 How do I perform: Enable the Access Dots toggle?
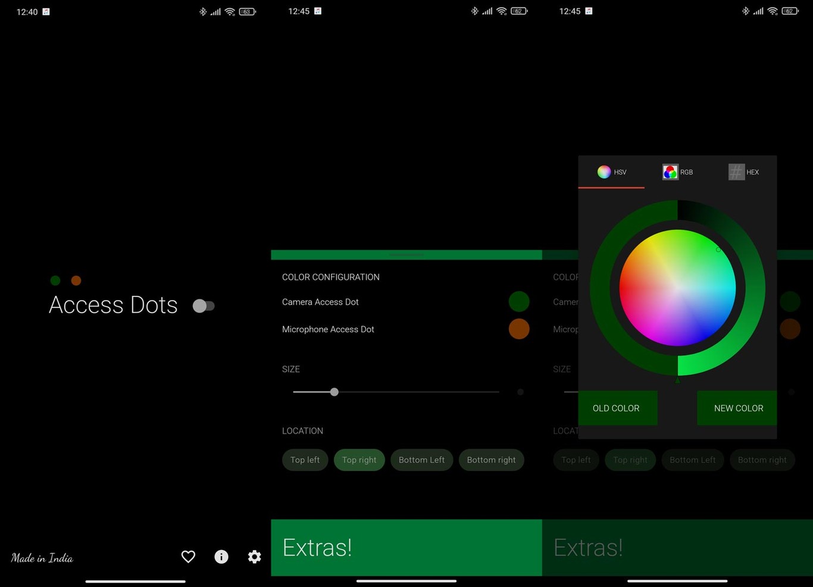point(204,305)
